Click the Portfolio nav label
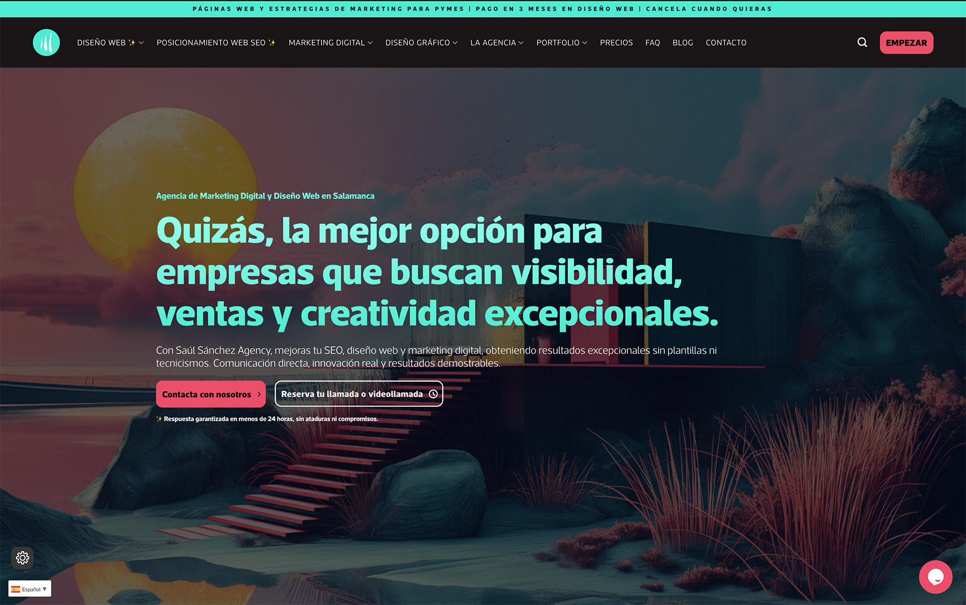This screenshot has width=966, height=605. pyautogui.click(x=558, y=42)
